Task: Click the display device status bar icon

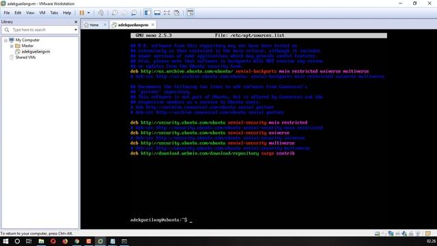Action: click(x=418, y=234)
